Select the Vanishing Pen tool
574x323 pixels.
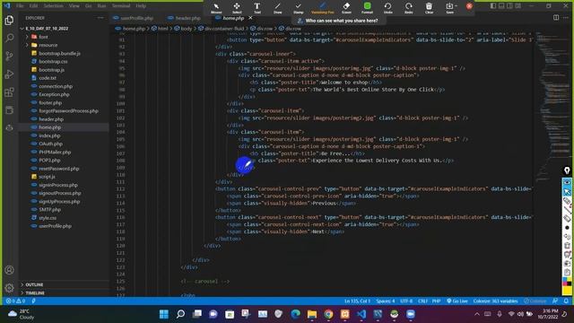click(323, 8)
